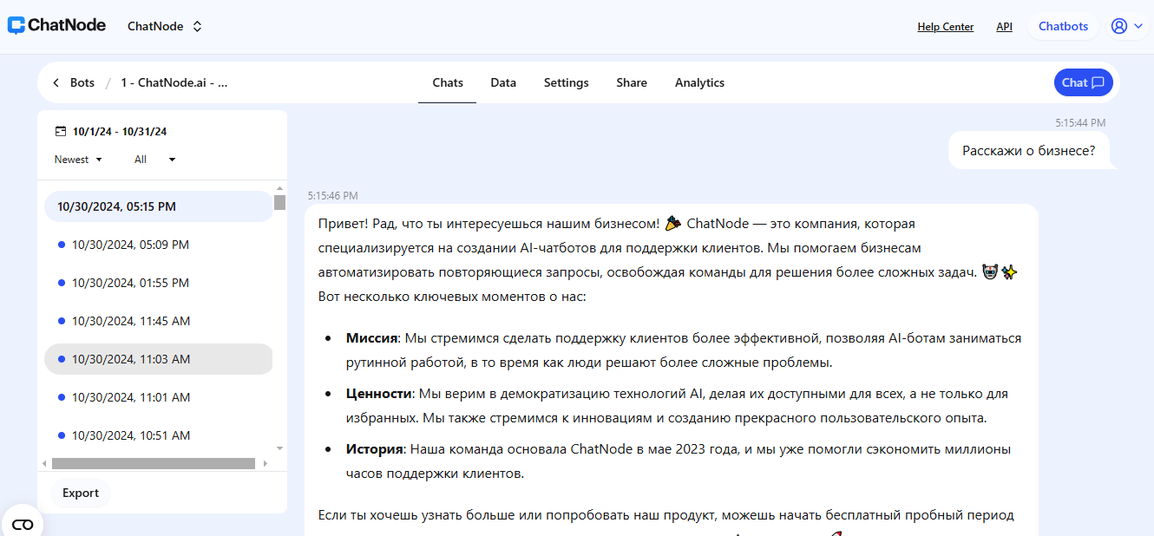Click the bold word История
The height and width of the screenshot is (536, 1154).
[x=374, y=449]
